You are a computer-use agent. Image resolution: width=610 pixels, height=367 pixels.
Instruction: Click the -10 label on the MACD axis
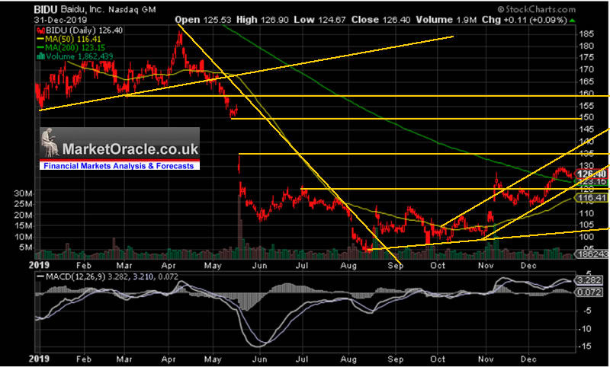586,329
